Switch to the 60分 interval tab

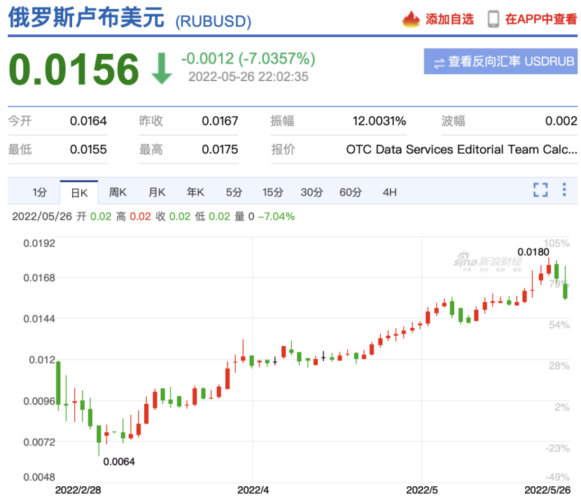(x=351, y=192)
